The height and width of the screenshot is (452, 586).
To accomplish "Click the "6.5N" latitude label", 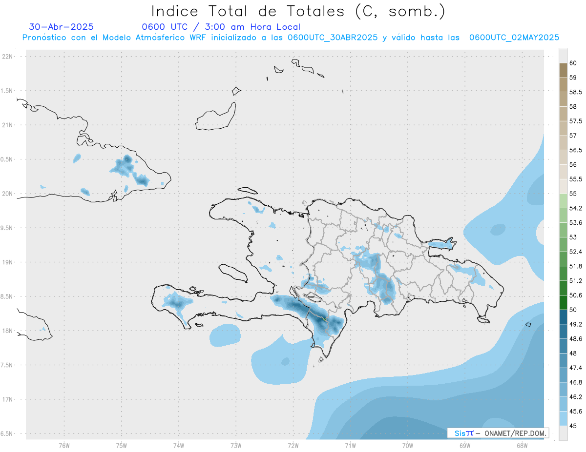I will tap(7, 434).
